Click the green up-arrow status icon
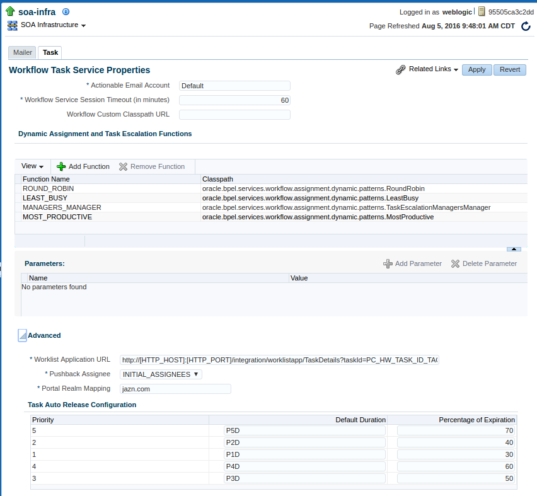Viewport: 537px width, 496px height. pos(10,11)
